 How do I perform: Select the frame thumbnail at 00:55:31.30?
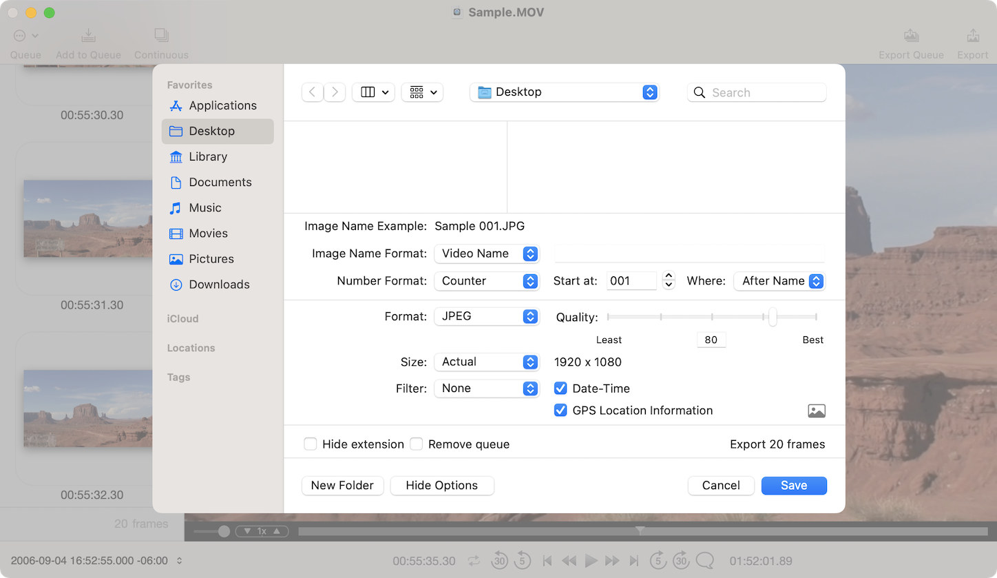pyautogui.click(x=88, y=219)
